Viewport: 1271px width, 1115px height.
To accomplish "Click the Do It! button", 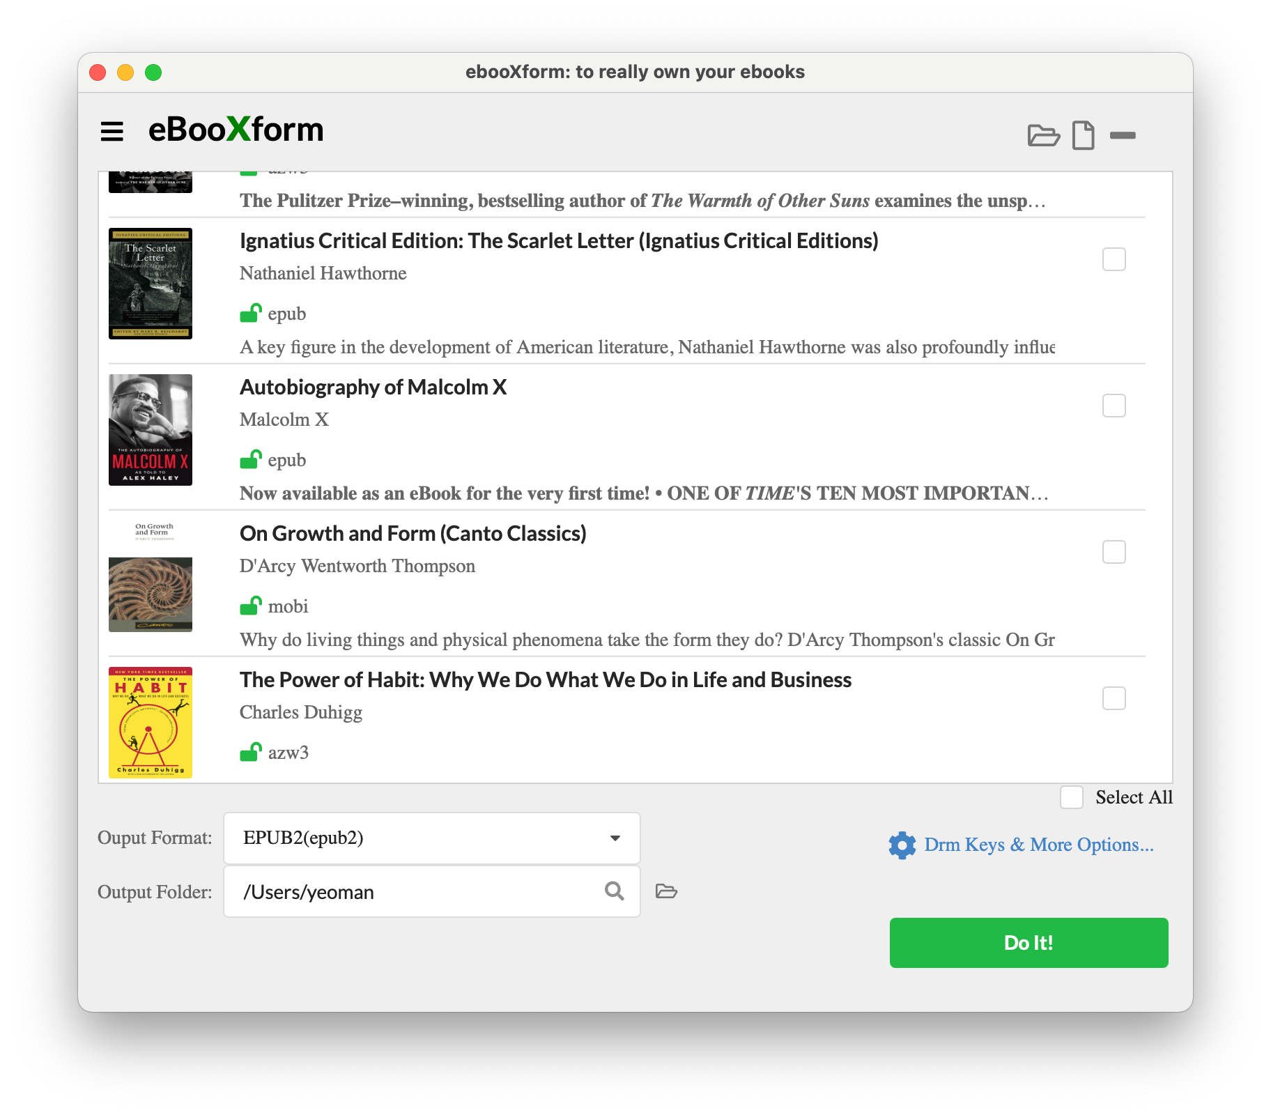I will (1029, 943).
